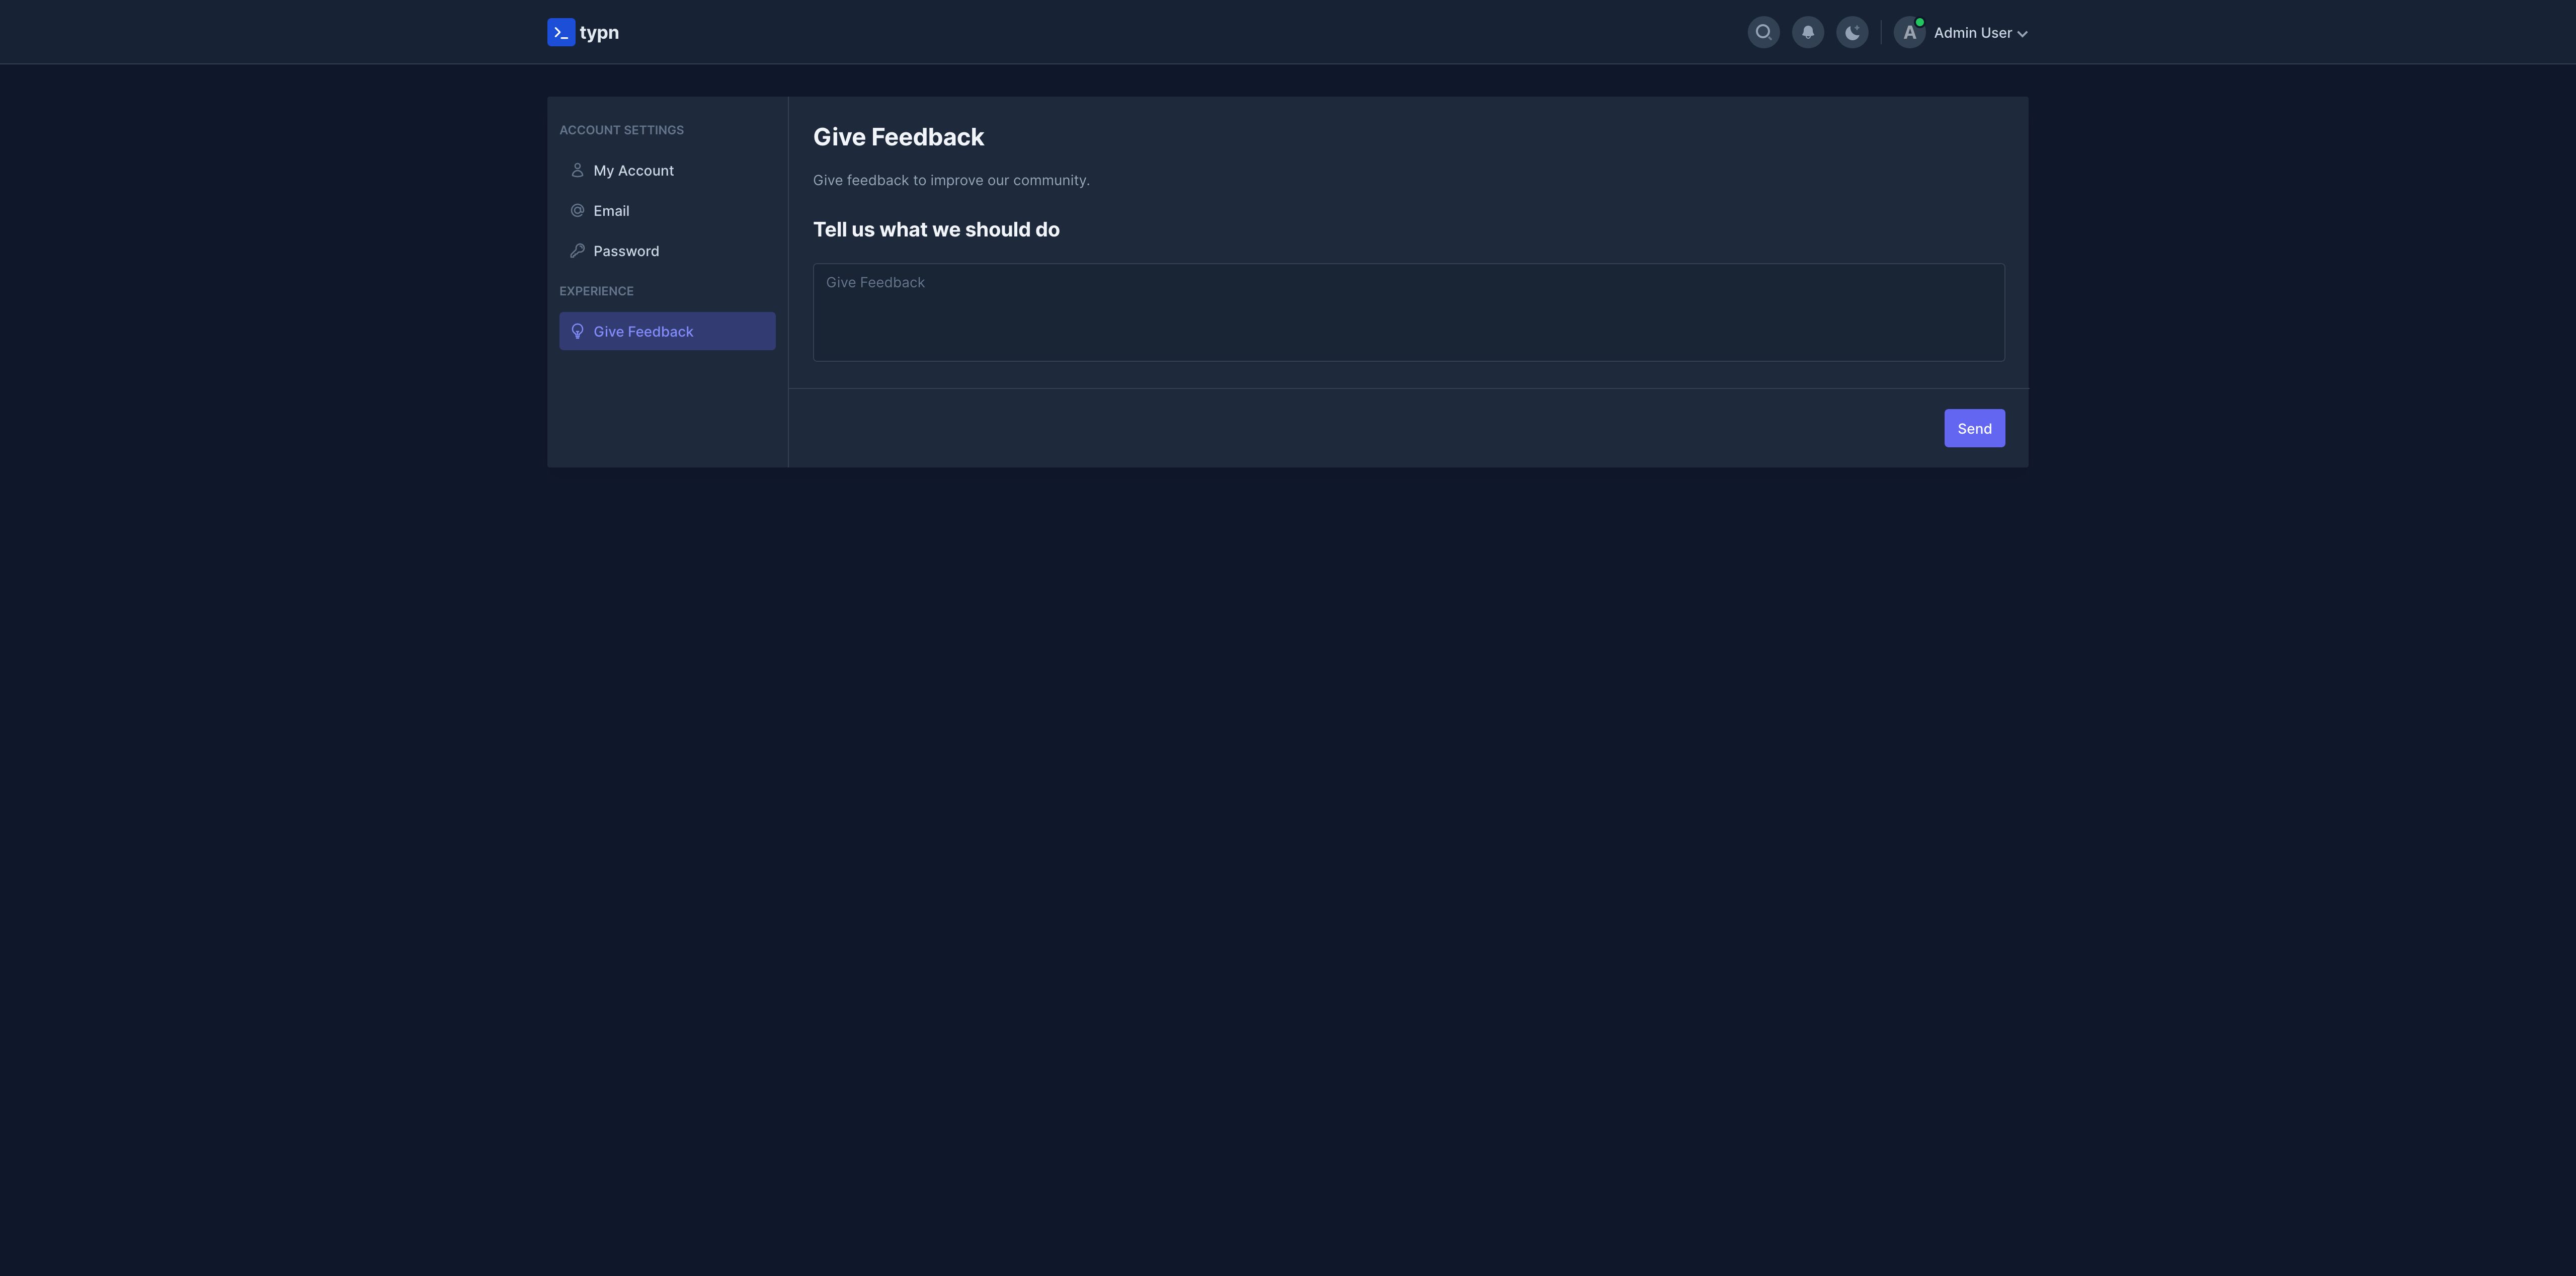This screenshot has height=1276, width=2576.
Task: Click the green online status dot
Action: [1919, 22]
